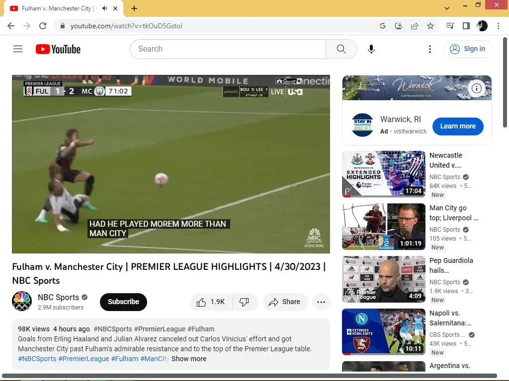This screenshot has height=381, width=509.
Task: Reload the YouTube page
Action: click(x=43, y=26)
